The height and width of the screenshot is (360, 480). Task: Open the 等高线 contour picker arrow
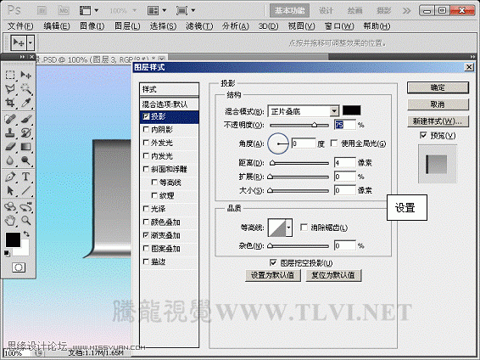(x=288, y=228)
